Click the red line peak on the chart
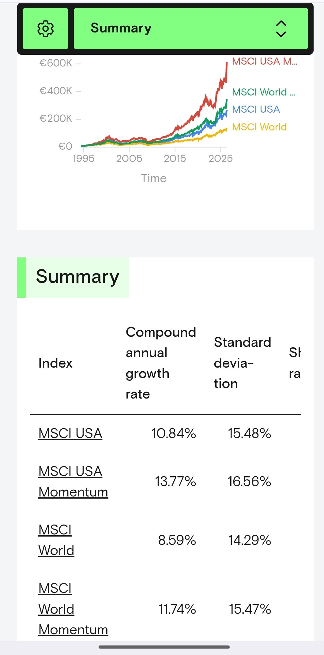 pyautogui.click(x=227, y=63)
